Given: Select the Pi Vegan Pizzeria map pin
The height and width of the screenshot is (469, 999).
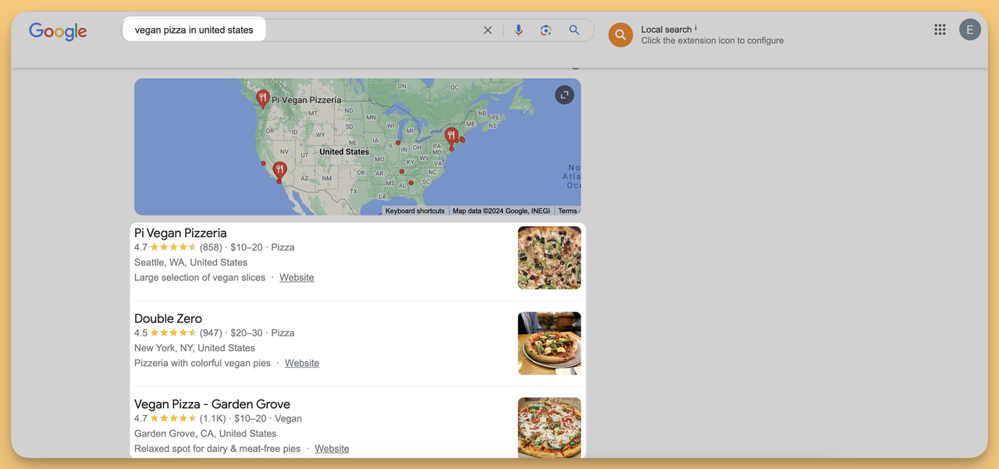Looking at the screenshot, I should [263, 98].
